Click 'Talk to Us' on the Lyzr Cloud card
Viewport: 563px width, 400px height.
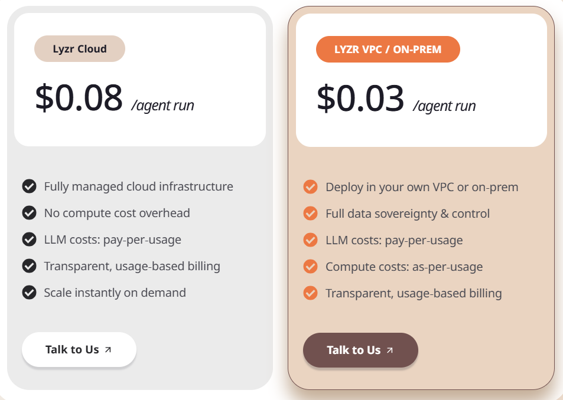coord(79,349)
